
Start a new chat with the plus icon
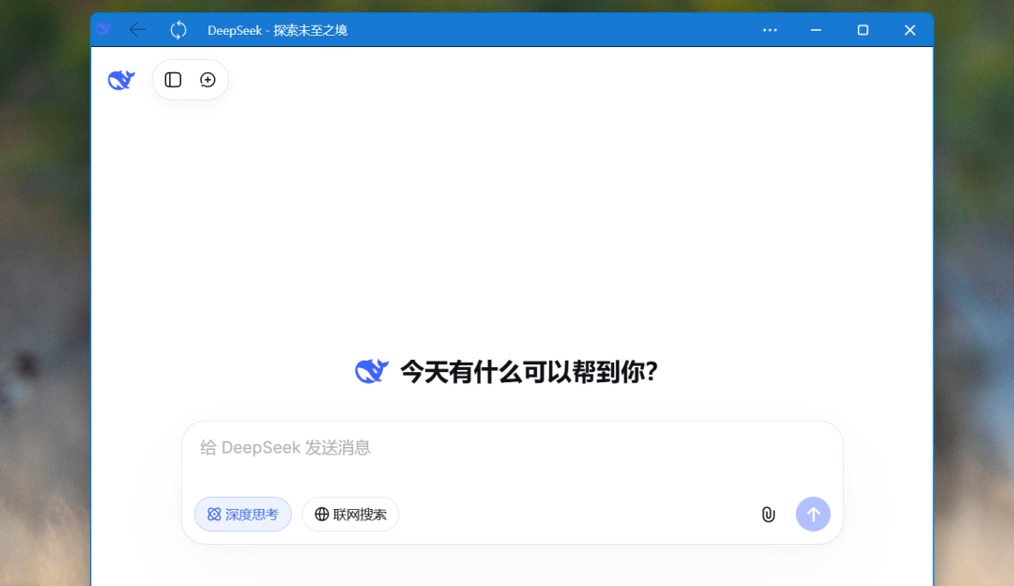click(207, 80)
